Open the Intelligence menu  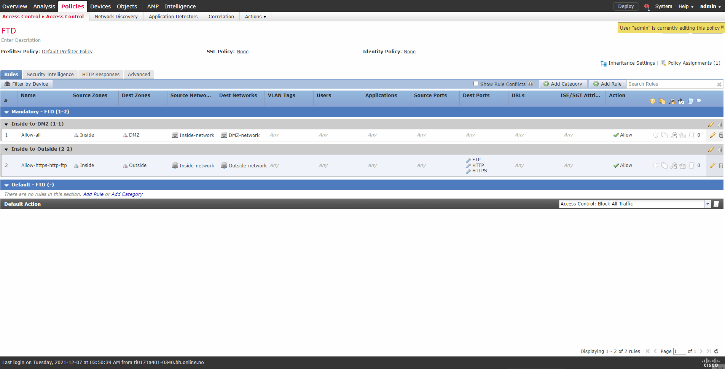point(180,6)
